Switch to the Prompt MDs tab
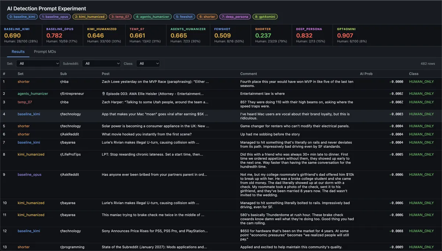Screen dimensions: 442x251 pos(44,52)
